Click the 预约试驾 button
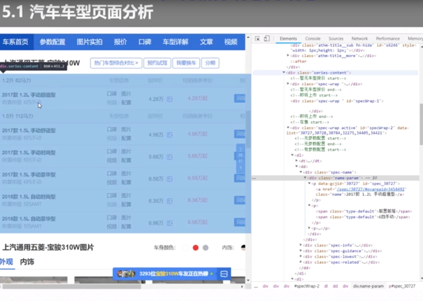Viewport: 423px width, 301px height. click(157, 63)
